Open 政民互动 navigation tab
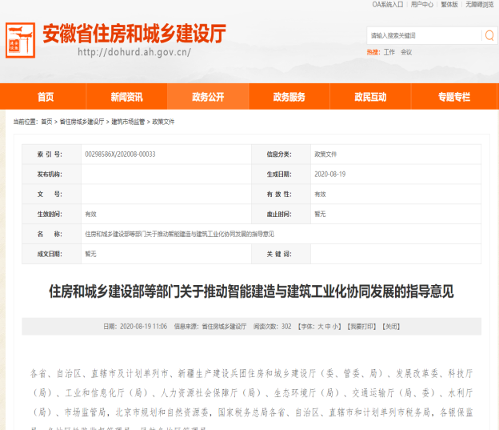The width and height of the screenshot is (499, 430). pyautogui.click(x=370, y=97)
